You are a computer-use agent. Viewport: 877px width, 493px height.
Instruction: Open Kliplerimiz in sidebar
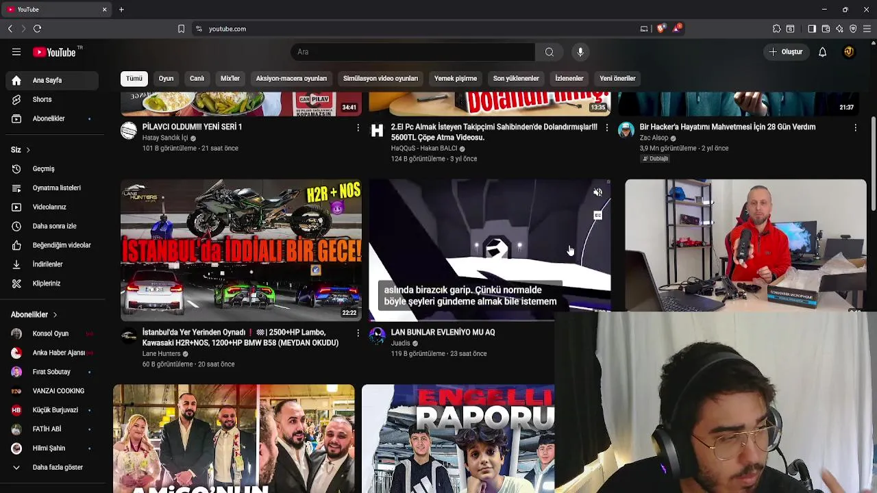51,283
